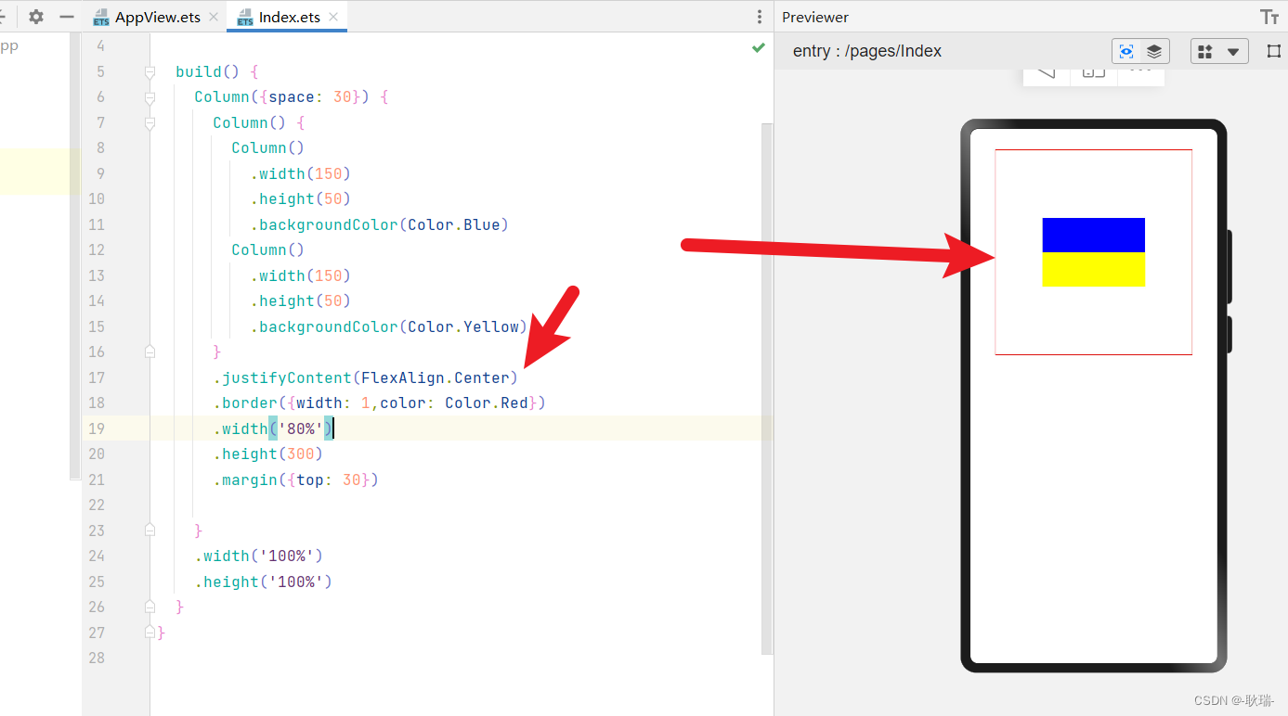Click '.height(300)' code line

pos(267,454)
